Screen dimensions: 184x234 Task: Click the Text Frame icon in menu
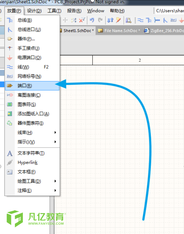click(10, 172)
